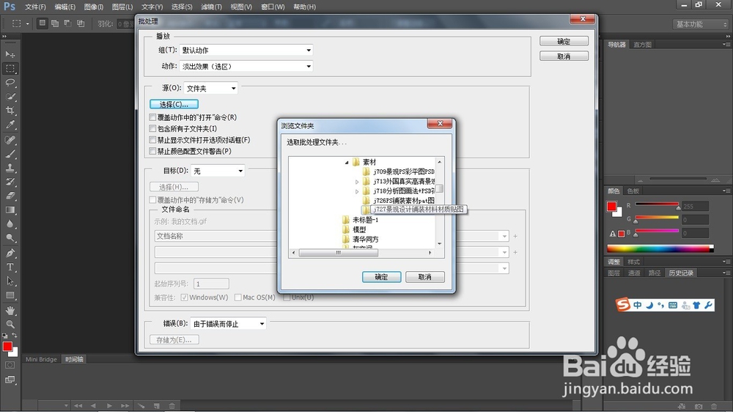This screenshot has width=733, height=414.
Task: Click the color spectrum ramp bar
Action: click(x=660, y=248)
